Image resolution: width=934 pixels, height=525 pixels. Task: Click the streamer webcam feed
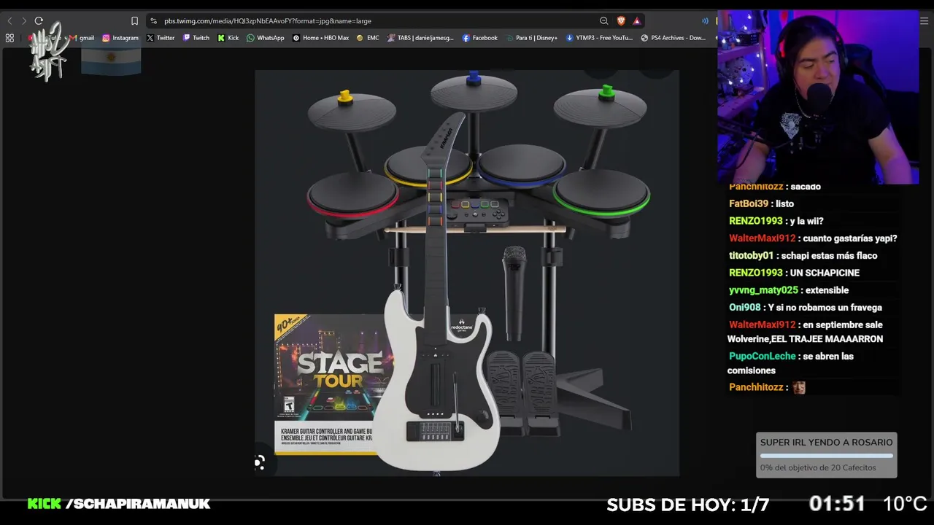[x=818, y=97]
